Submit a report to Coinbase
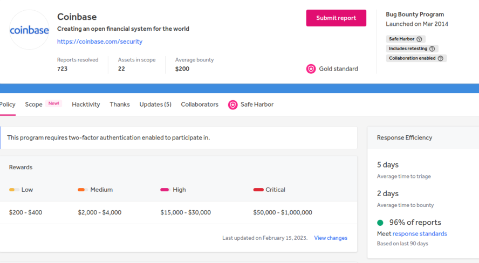Viewport: 479px width, 263px height. (x=336, y=18)
